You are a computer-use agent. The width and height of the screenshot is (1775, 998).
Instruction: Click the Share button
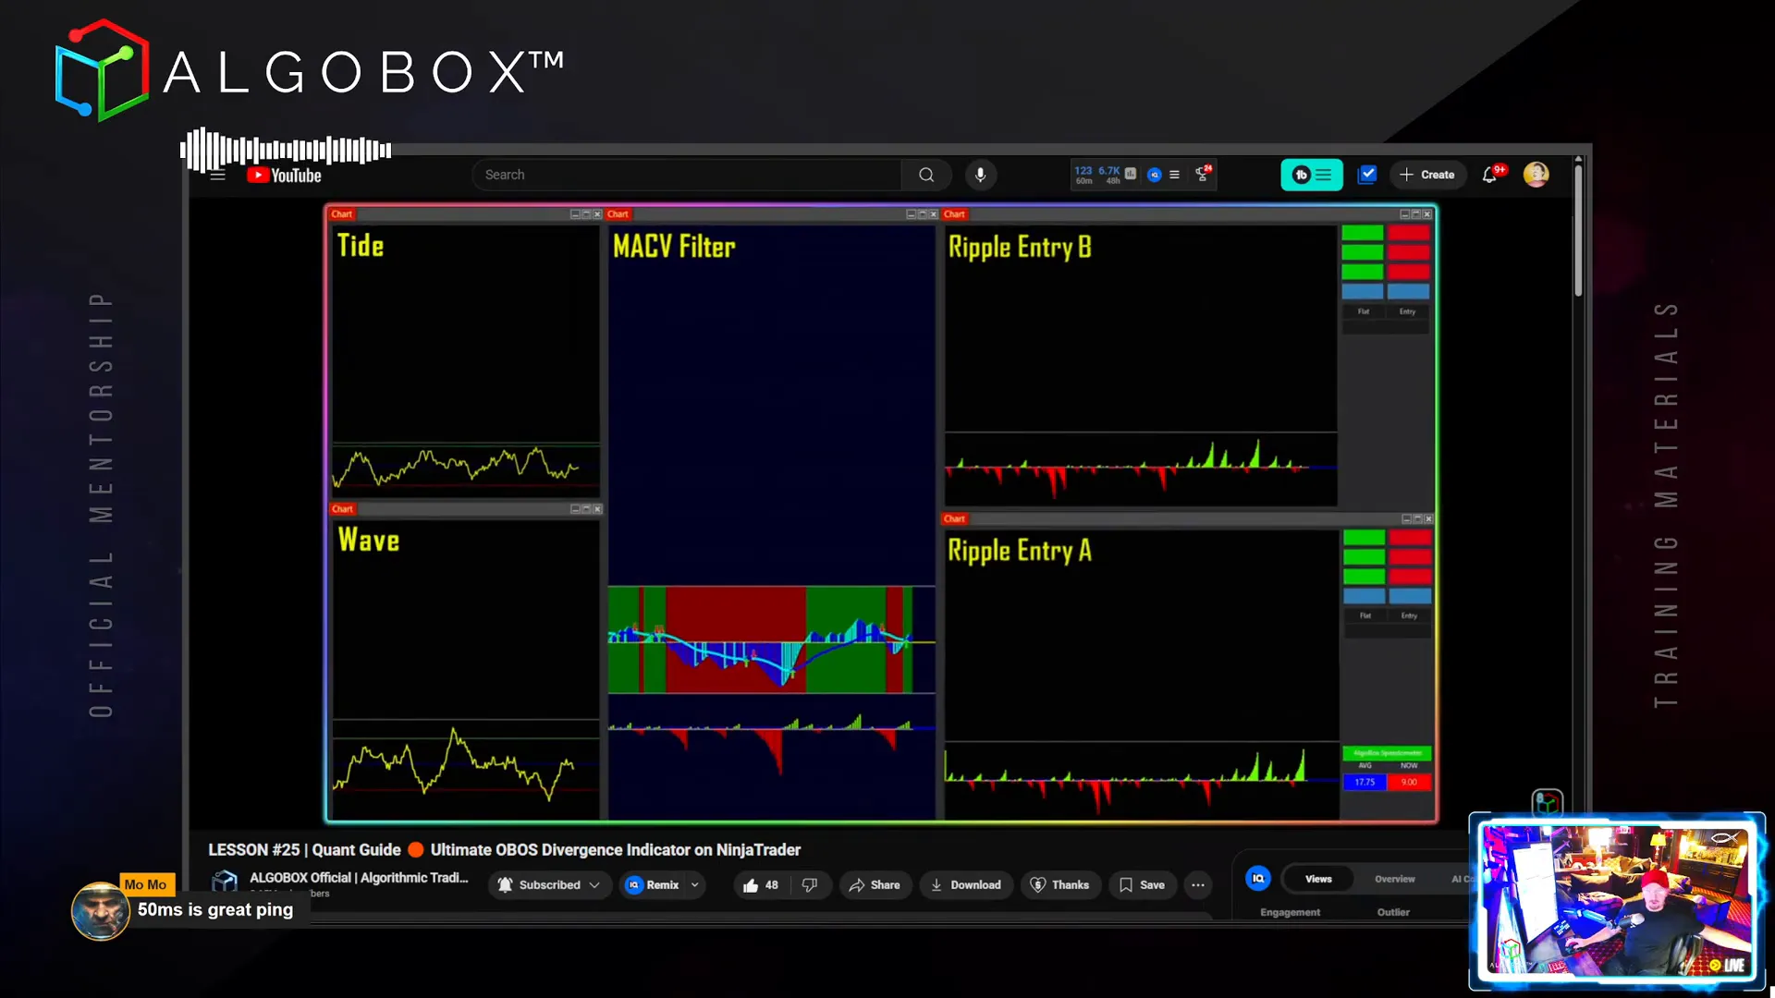pos(875,885)
